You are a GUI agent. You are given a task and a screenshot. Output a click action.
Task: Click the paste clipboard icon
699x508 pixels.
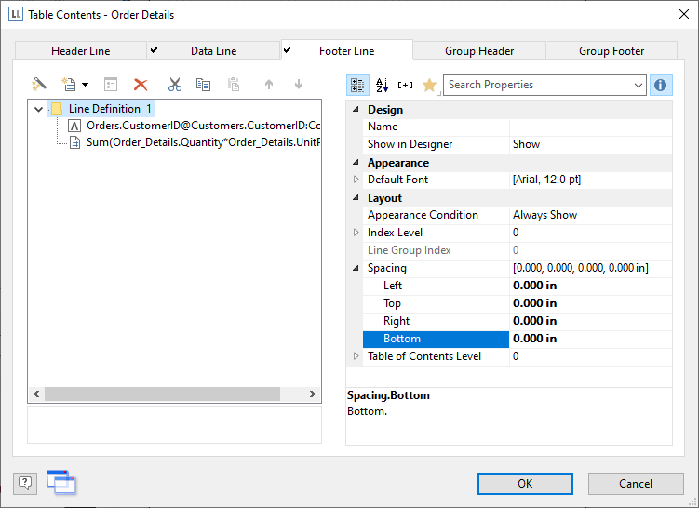pyautogui.click(x=234, y=85)
